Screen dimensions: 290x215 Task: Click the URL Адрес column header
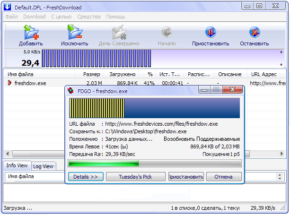pyautogui.click(x=266, y=74)
